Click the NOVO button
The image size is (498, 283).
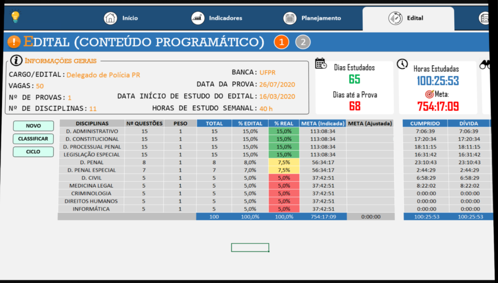point(33,126)
